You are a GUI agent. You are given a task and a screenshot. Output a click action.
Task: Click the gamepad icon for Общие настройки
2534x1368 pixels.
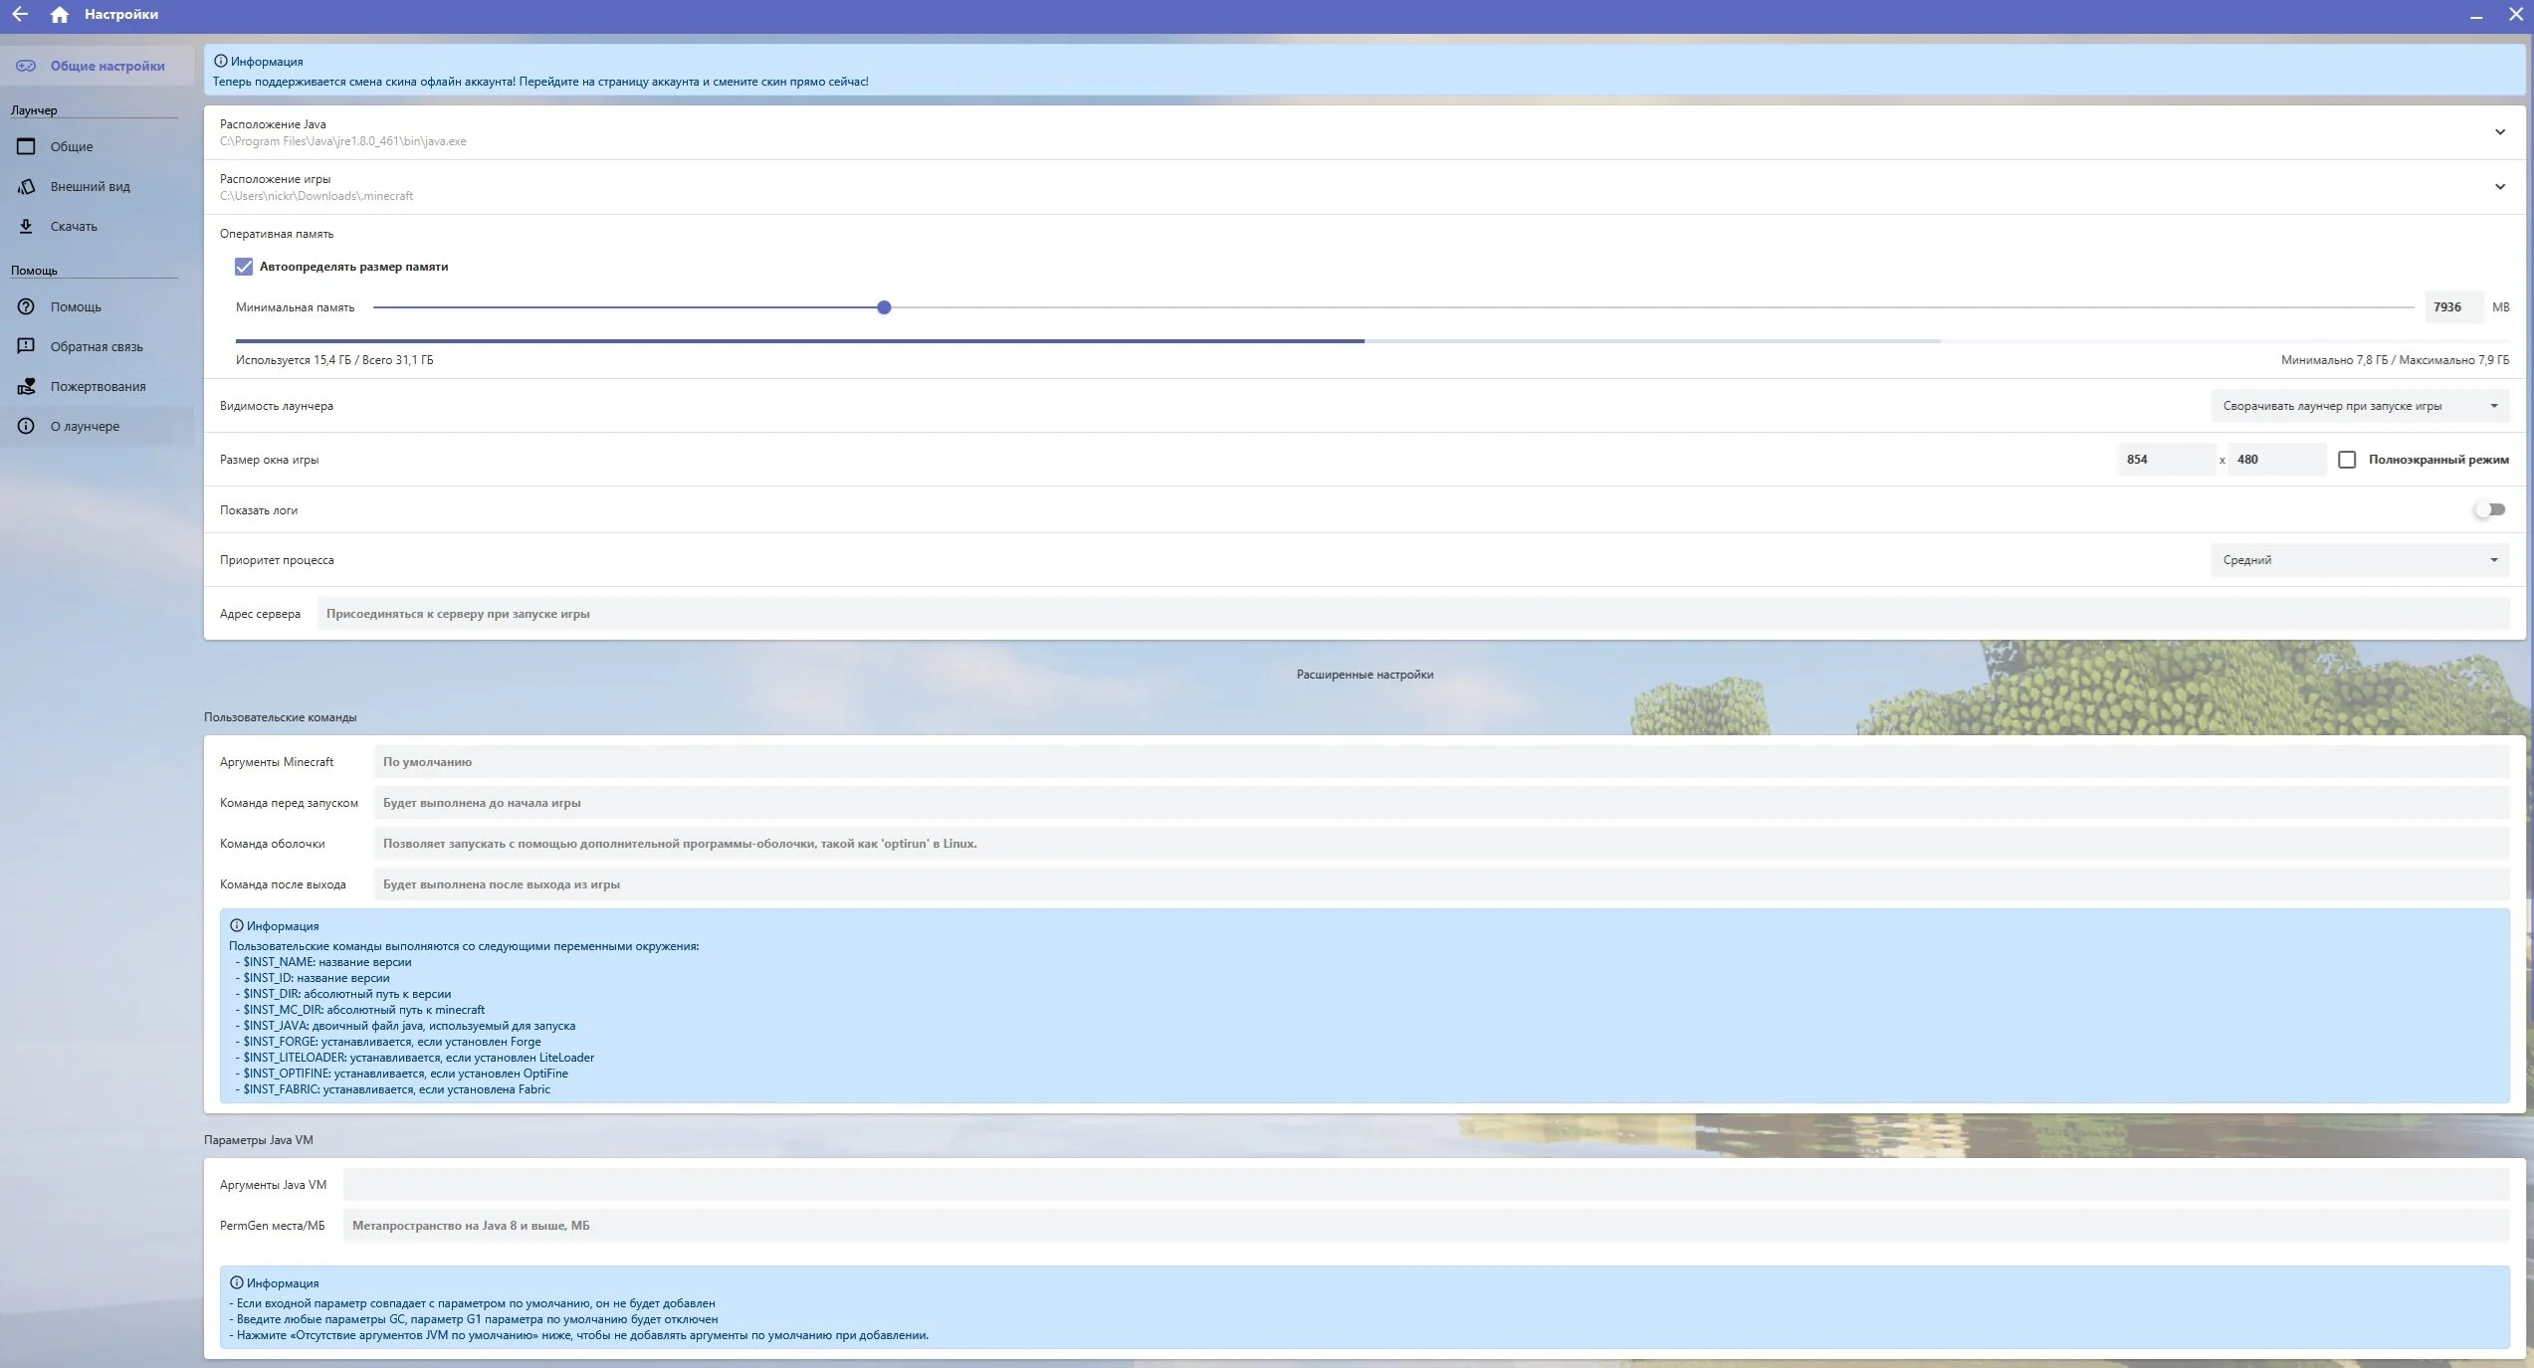pos(26,66)
